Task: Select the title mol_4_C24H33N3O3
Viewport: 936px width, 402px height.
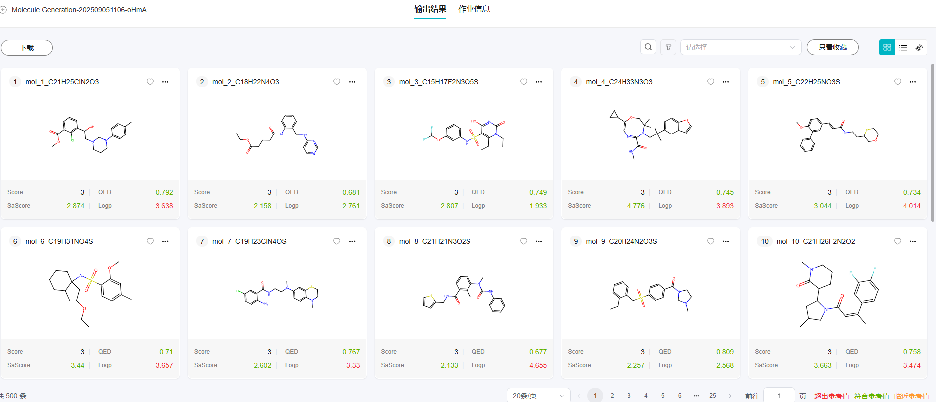Action: coord(619,82)
